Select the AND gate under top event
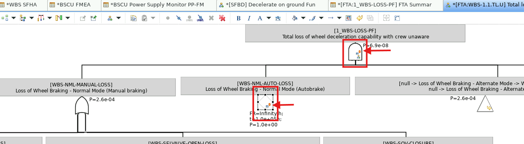 click(x=355, y=52)
